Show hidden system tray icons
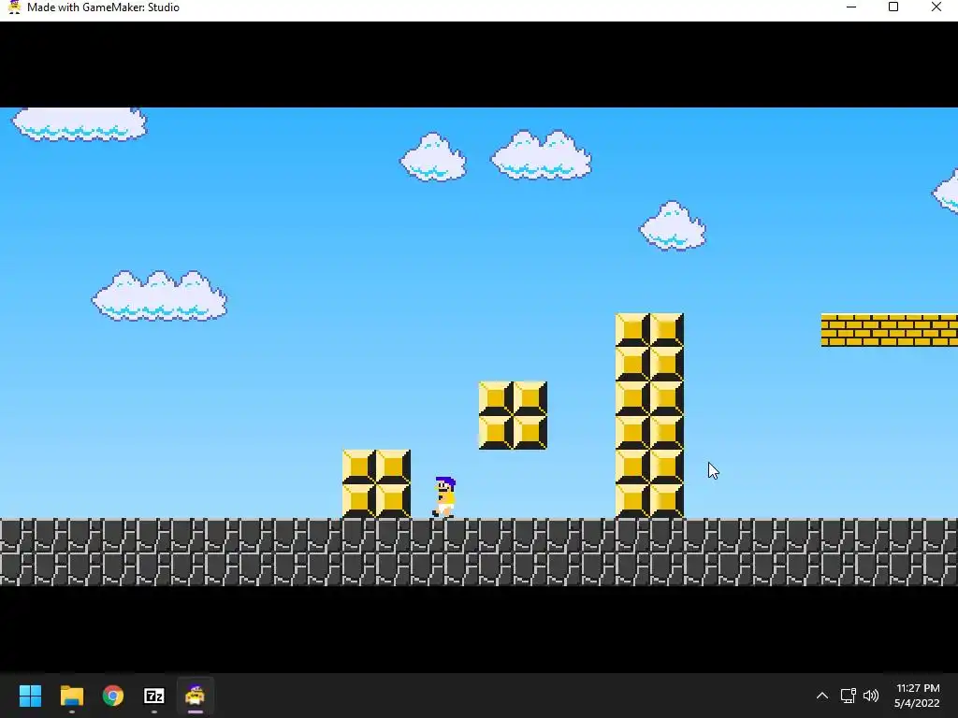 (822, 696)
